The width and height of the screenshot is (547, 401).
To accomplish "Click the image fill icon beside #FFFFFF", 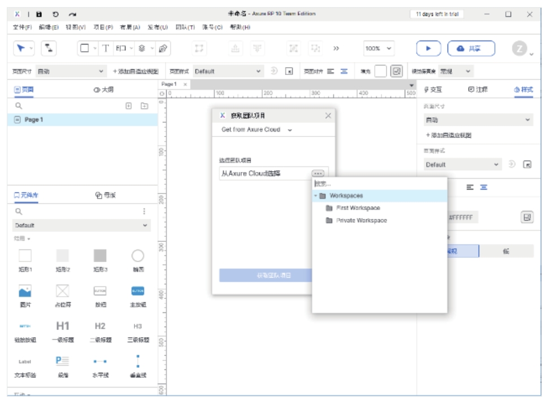I will point(527,217).
